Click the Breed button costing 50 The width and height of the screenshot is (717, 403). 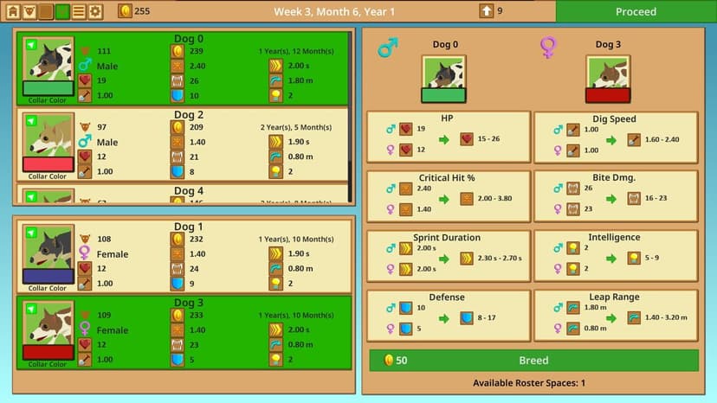533,361
